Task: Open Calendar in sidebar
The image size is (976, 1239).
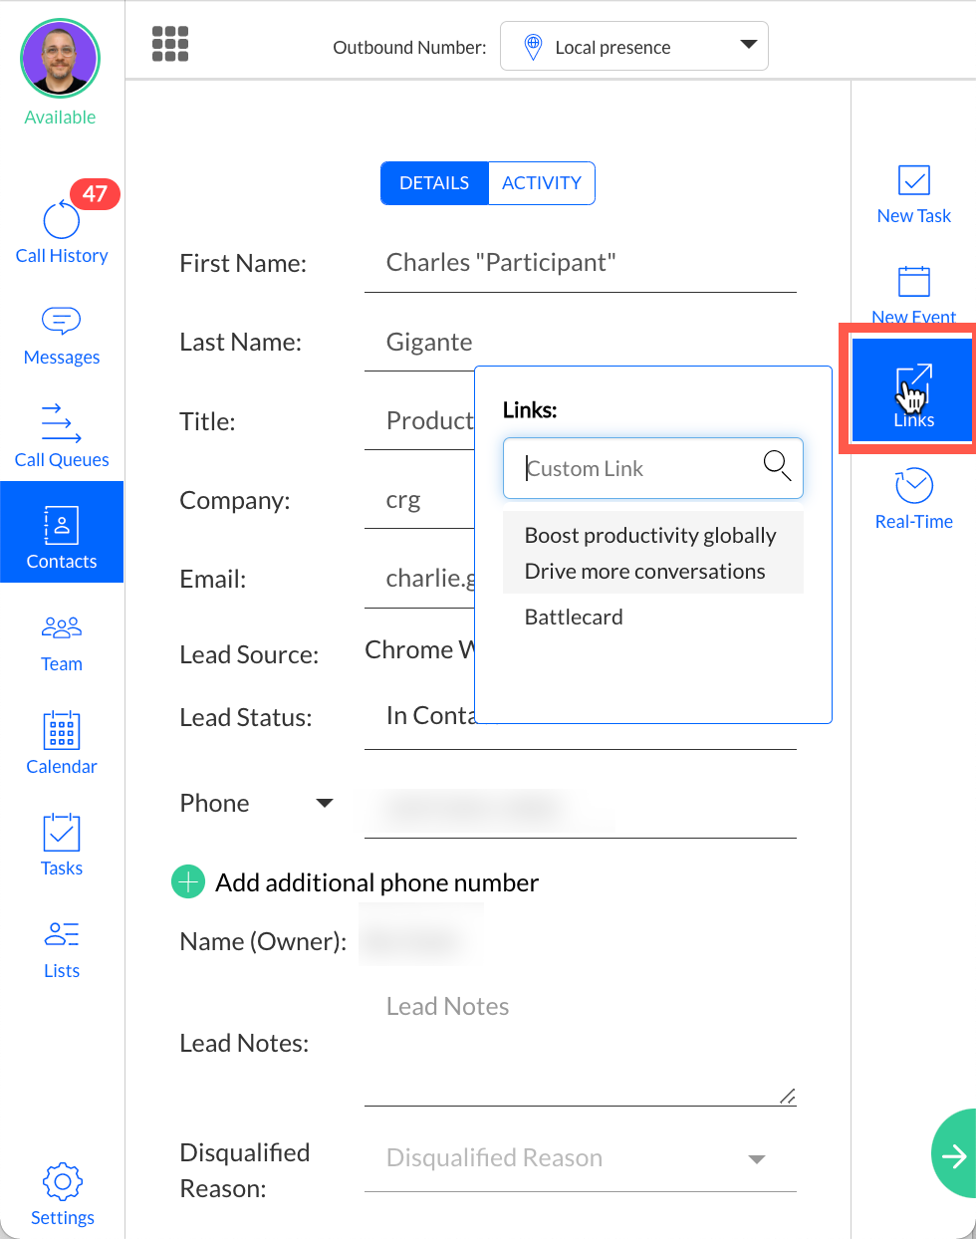Action: coord(62,743)
